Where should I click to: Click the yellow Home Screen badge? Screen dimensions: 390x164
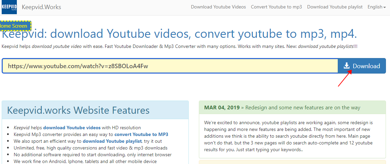(15, 26)
